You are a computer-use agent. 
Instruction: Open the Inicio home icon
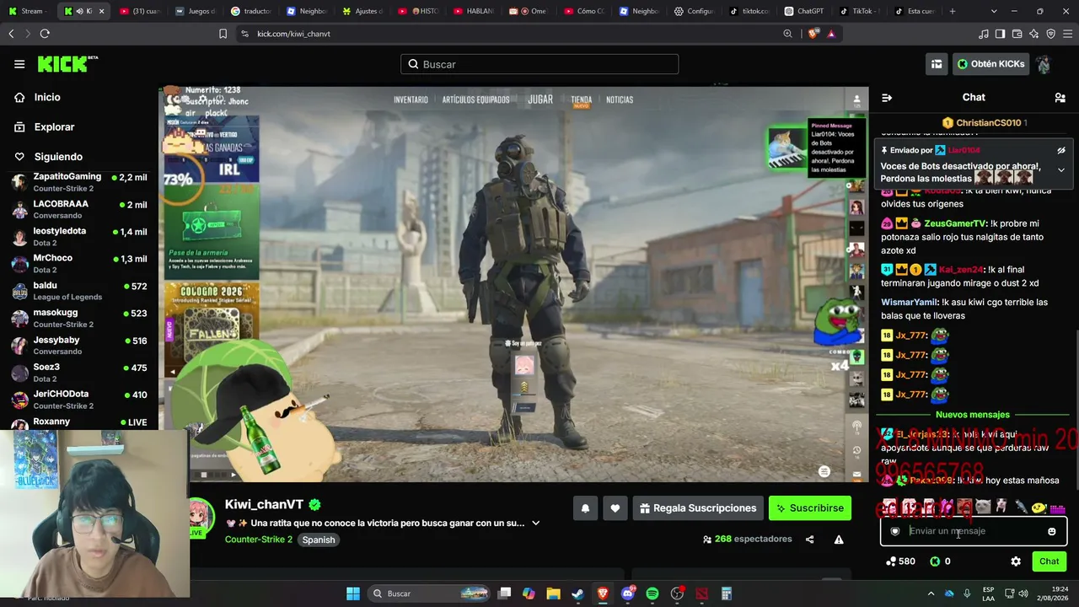pyautogui.click(x=19, y=97)
